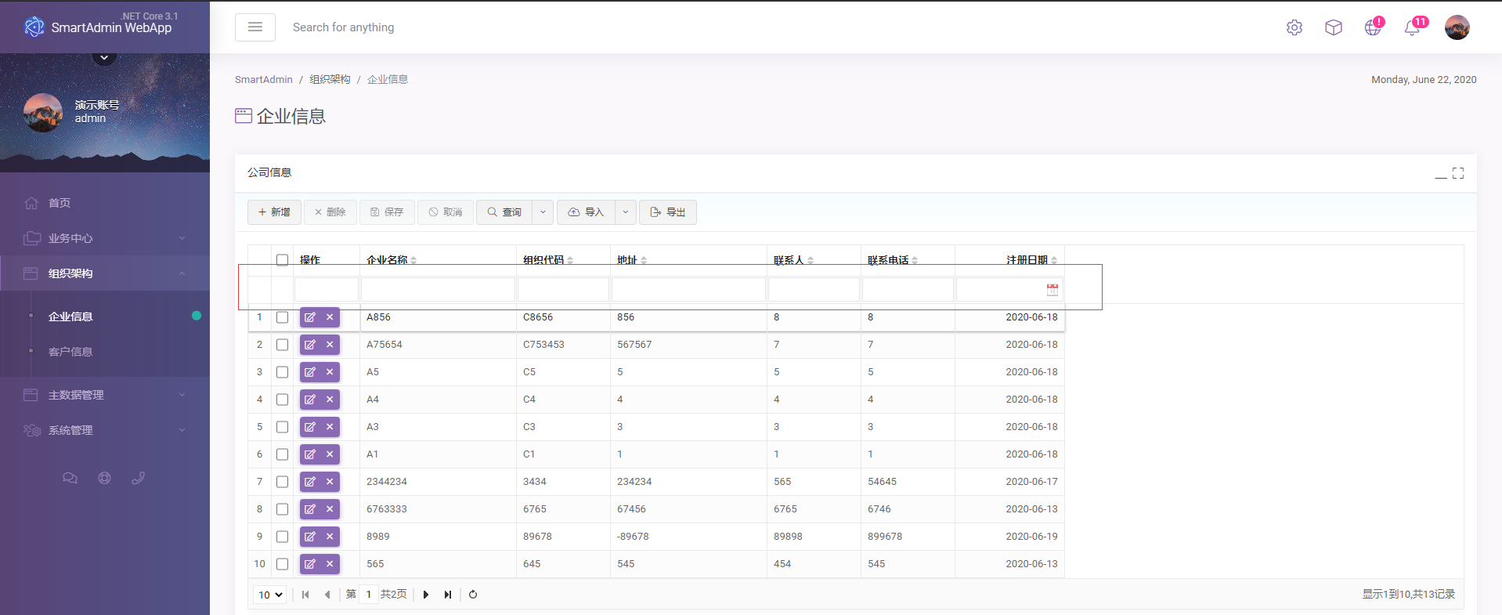Expand the 业务中心 sidebar menu
1502x615 pixels.
coord(105,238)
